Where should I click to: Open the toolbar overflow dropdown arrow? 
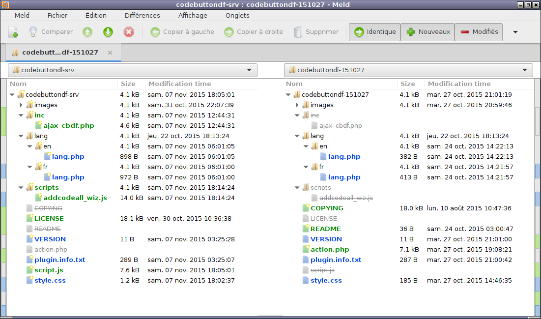(515, 32)
